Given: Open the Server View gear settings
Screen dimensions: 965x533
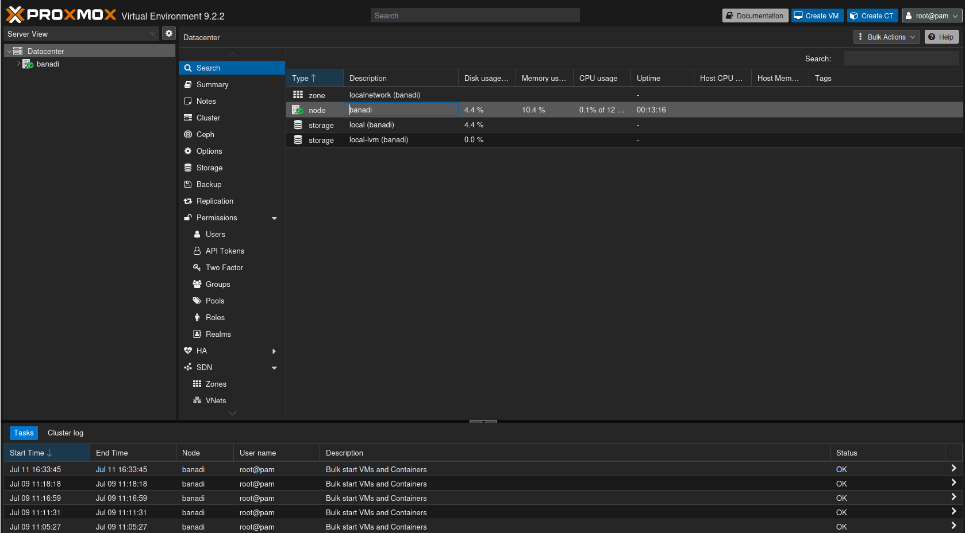Looking at the screenshot, I should tap(169, 33).
